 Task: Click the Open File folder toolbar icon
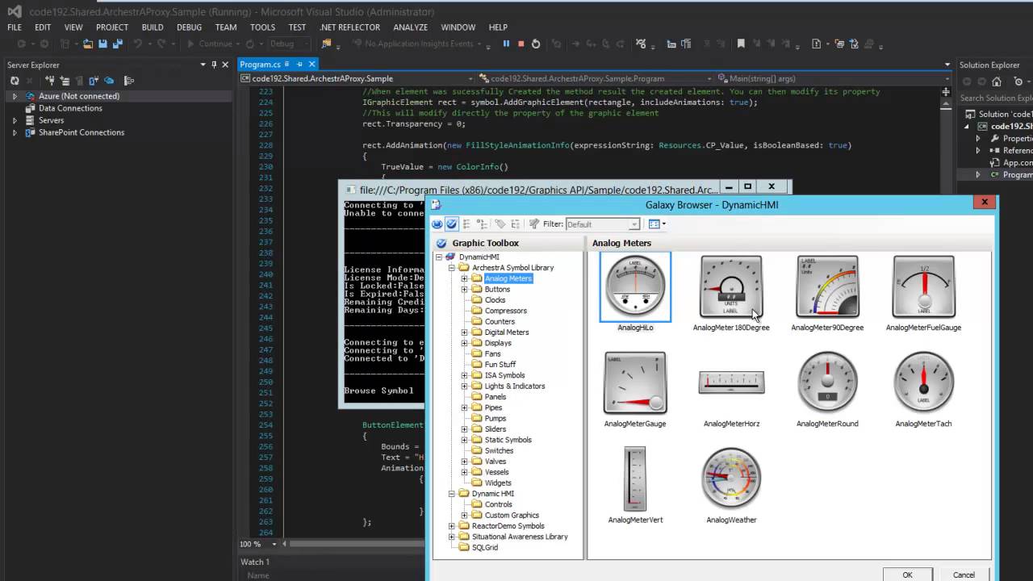88,44
